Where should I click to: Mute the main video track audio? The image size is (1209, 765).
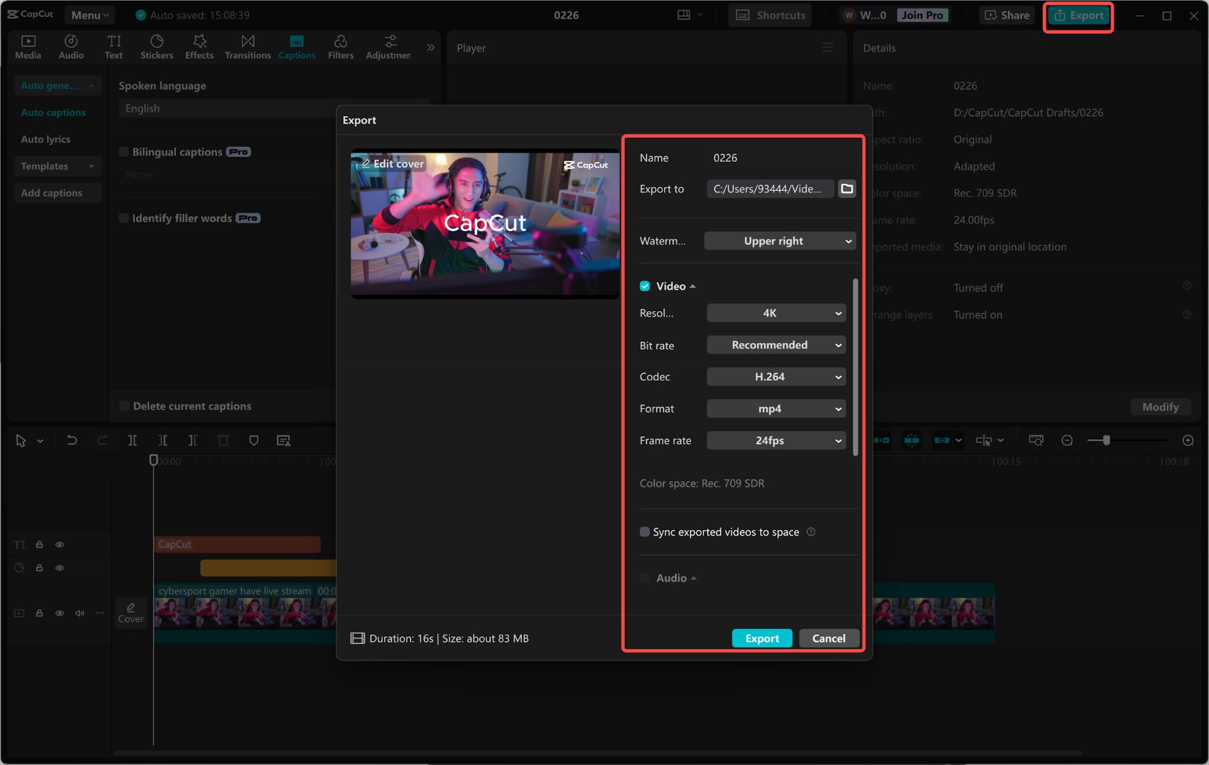coord(79,613)
